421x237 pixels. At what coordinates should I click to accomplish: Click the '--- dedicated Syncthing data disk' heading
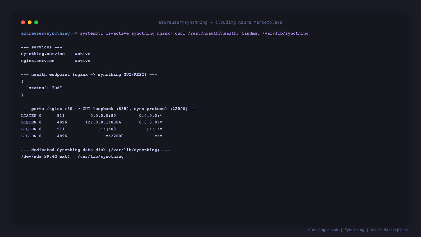95,150
